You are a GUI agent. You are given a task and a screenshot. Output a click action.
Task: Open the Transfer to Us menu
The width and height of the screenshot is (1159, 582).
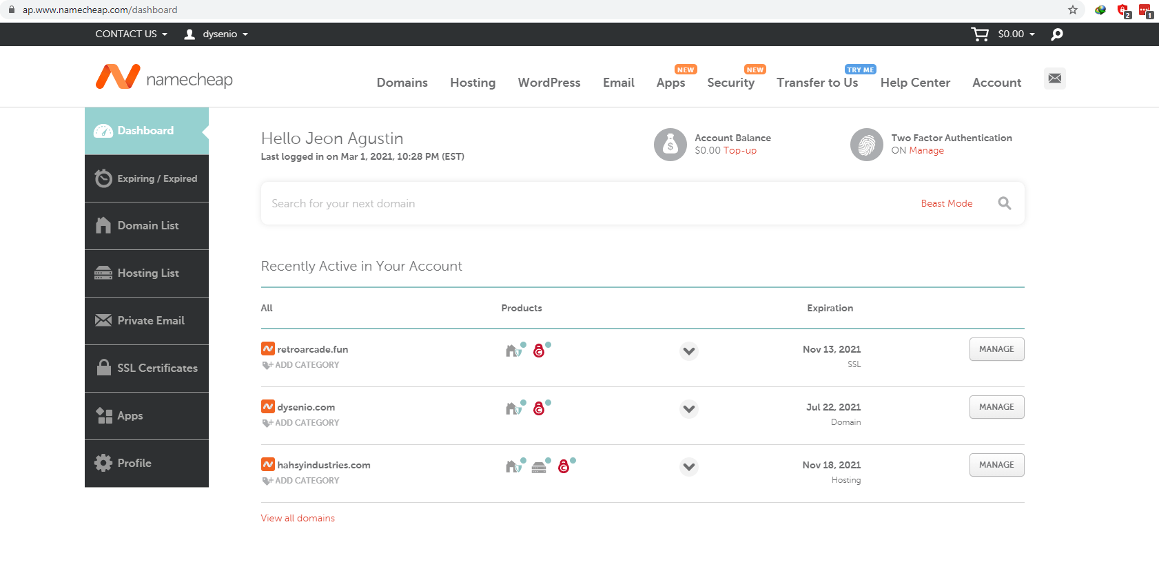[x=817, y=83]
